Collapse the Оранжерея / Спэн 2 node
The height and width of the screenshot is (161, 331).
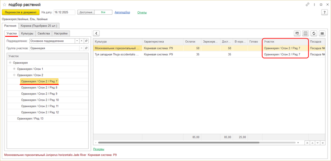14,75
